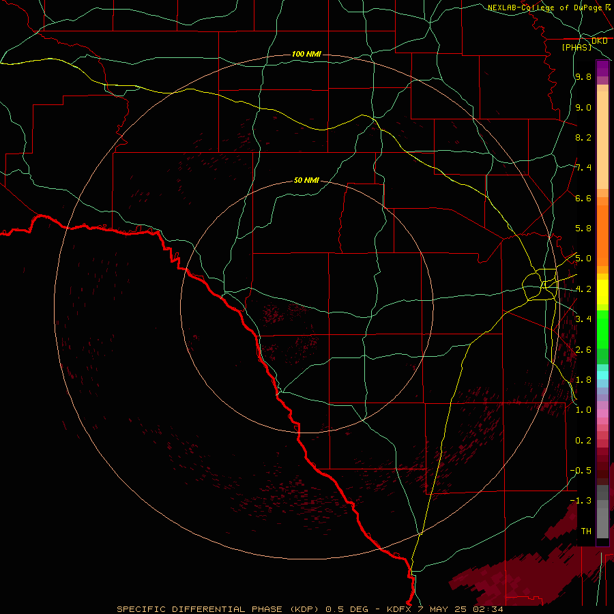Click the TH threshold legend label
The image size is (614, 614).
point(586,531)
